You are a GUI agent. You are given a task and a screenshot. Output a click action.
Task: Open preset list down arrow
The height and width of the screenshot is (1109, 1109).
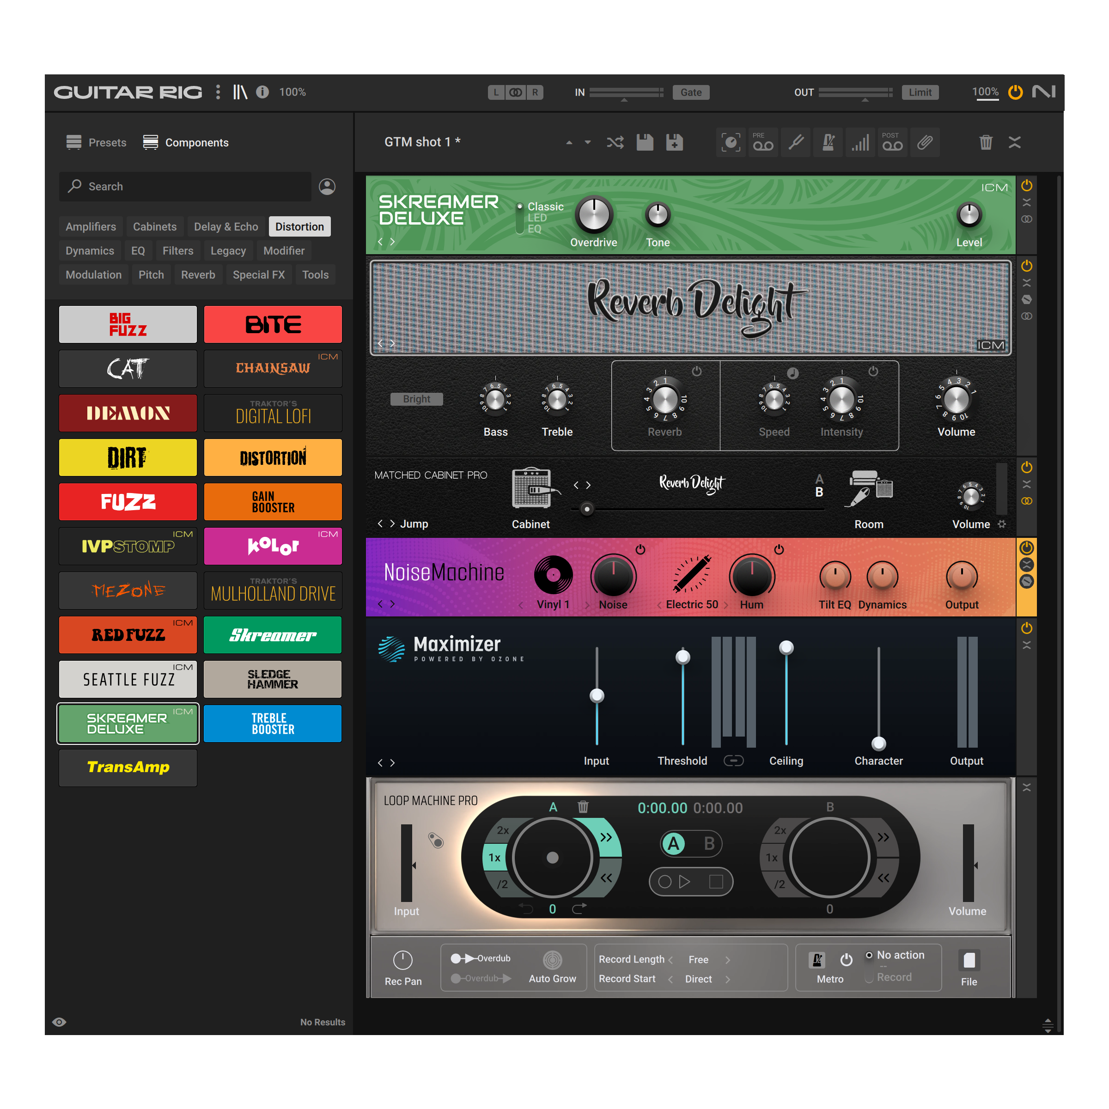point(587,142)
